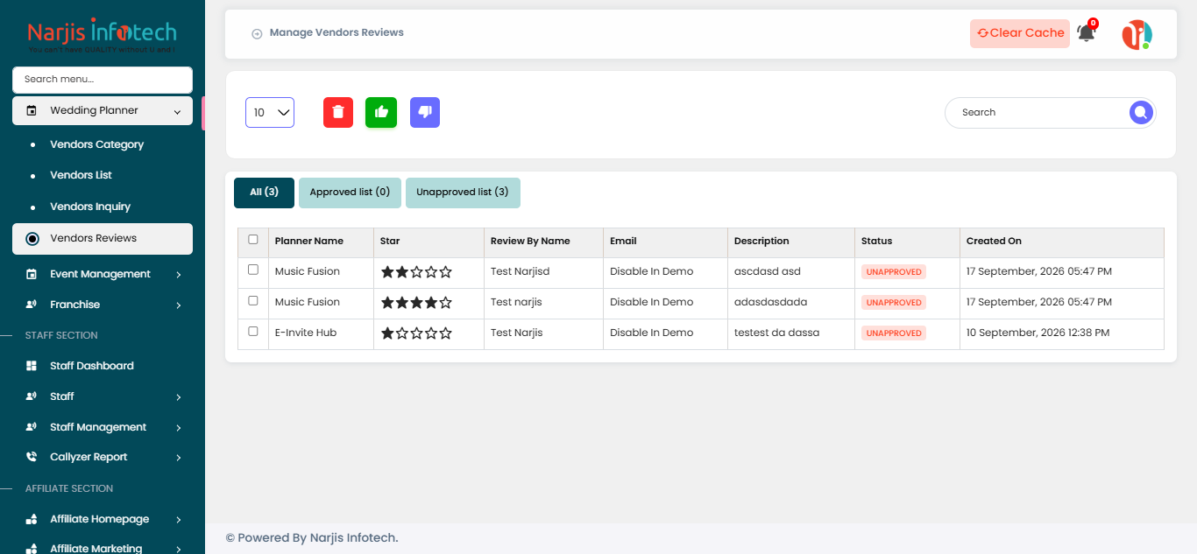Click the Search menu input field
The height and width of the screenshot is (554, 1197).
tap(103, 80)
